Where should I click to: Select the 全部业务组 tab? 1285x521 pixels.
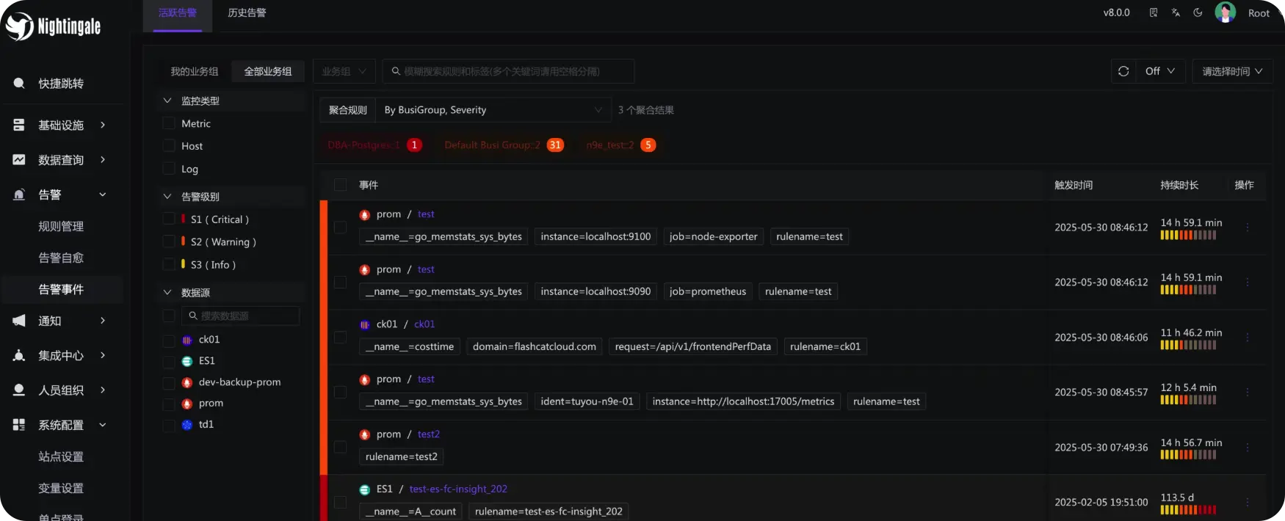tap(268, 71)
